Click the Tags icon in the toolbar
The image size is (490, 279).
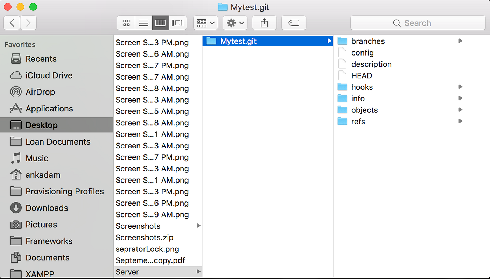click(x=294, y=23)
